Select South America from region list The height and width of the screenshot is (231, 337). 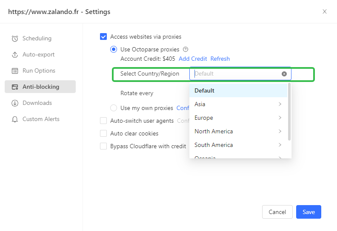[214, 145]
